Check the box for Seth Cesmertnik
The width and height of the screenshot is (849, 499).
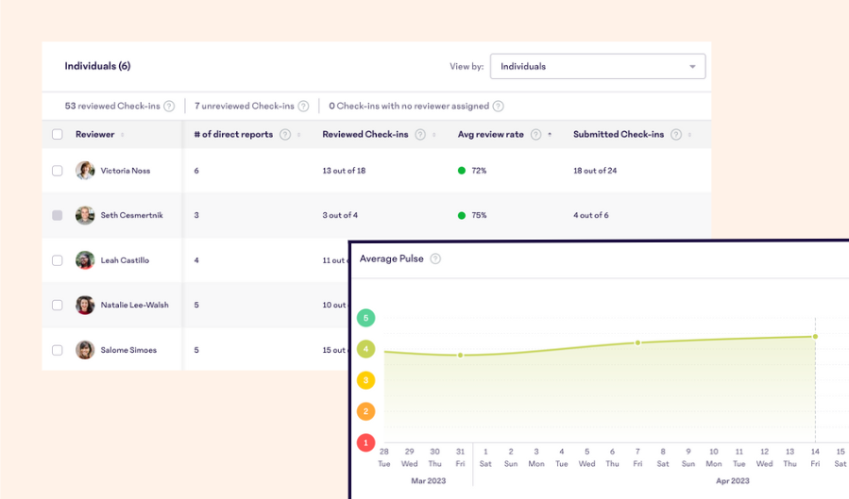[x=58, y=215]
